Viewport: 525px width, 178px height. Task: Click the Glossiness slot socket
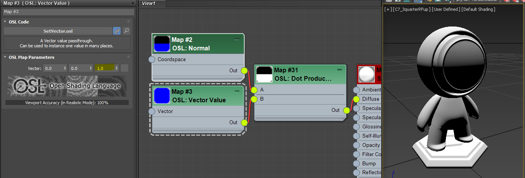[357, 127]
